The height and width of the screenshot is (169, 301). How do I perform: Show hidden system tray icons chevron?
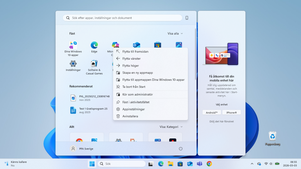coord(252,164)
